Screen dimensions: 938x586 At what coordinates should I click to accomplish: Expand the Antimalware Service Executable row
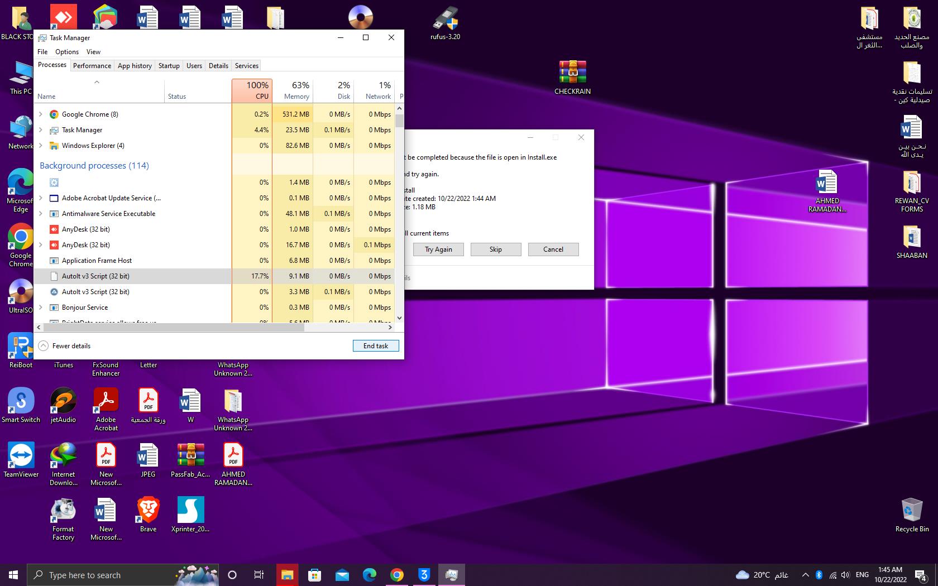pos(41,214)
